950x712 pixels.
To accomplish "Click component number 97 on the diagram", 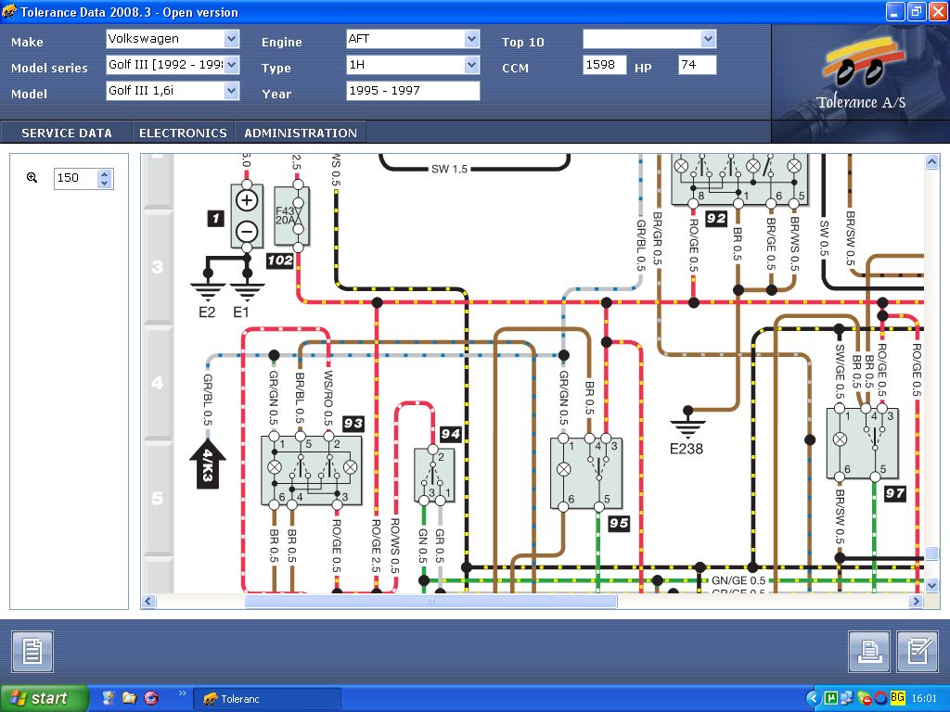I will click(894, 493).
